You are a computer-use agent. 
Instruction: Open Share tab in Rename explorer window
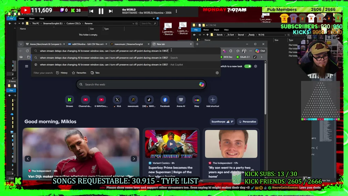point(32,19)
